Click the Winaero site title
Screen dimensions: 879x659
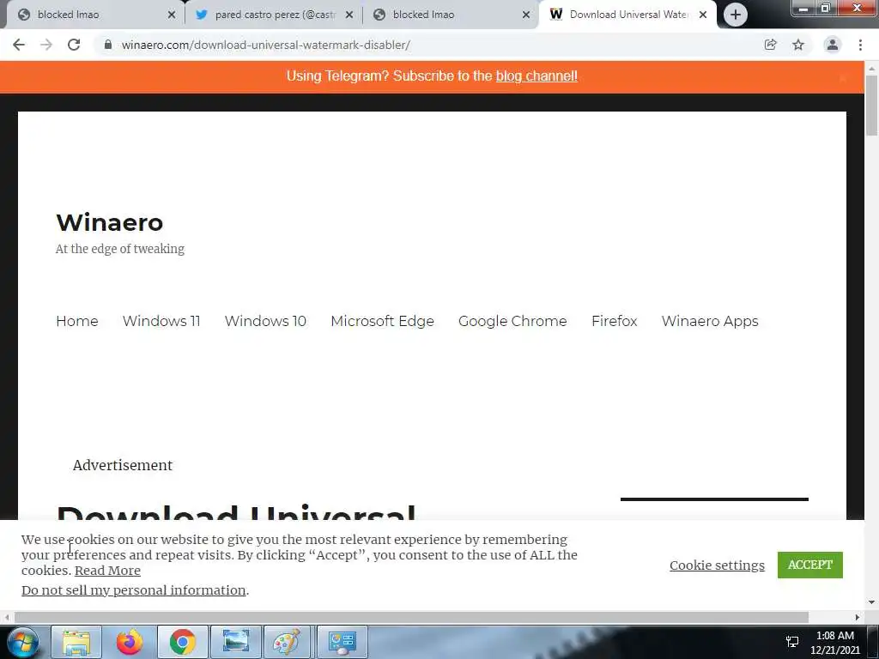(109, 222)
